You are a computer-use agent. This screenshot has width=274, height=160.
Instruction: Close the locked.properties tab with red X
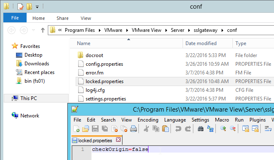tap(118, 139)
